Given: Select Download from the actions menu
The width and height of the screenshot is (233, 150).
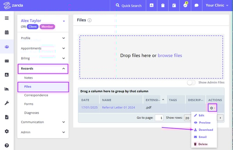Looking at the screenshot, I should pos(206,130).
